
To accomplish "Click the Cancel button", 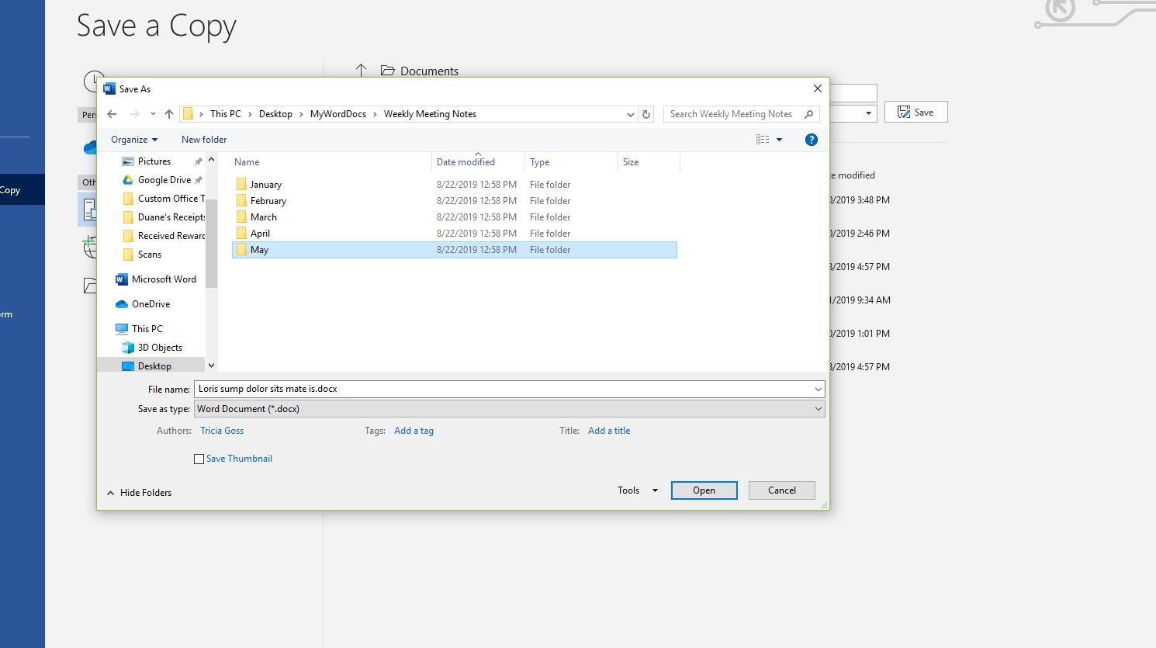I will click(781, 490).
